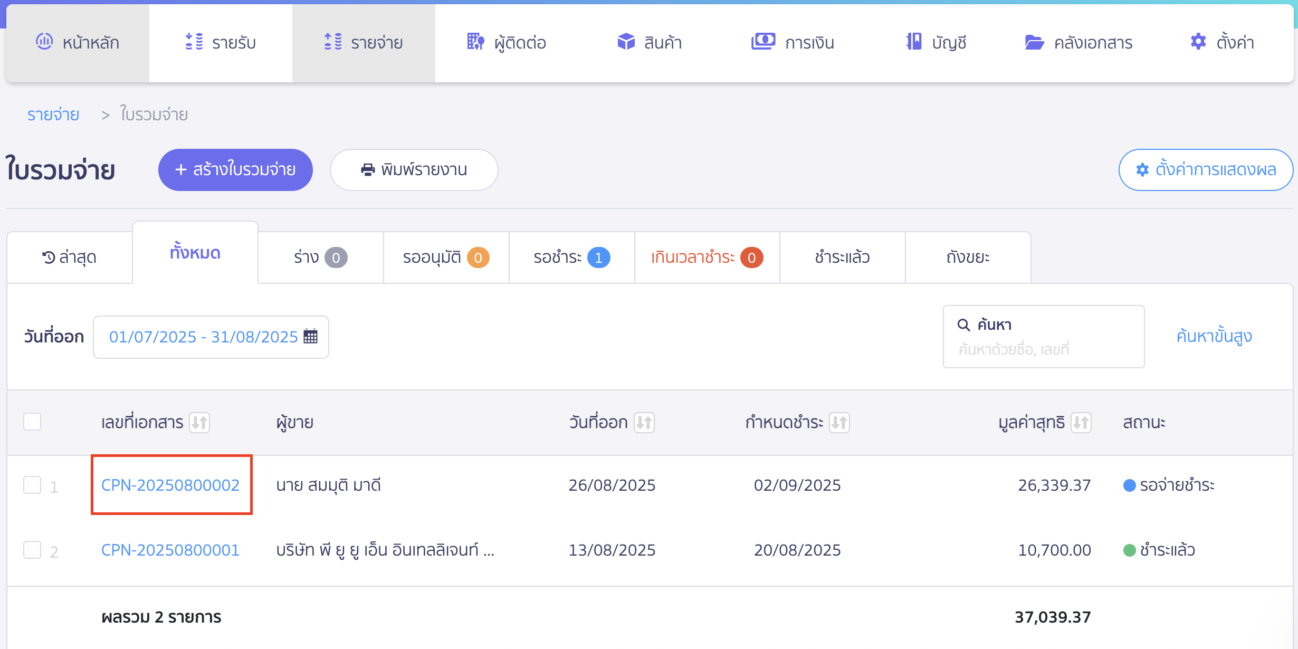Switch to the ร่าง draft tab
1298x649 pixels.
point(321,257)
